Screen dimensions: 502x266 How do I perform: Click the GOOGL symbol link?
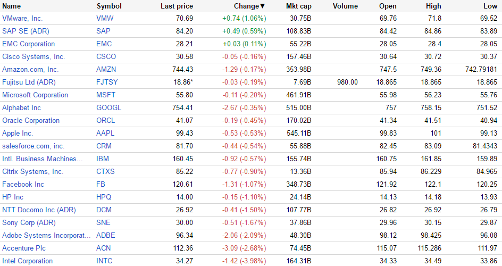click(x=109, y=108)
